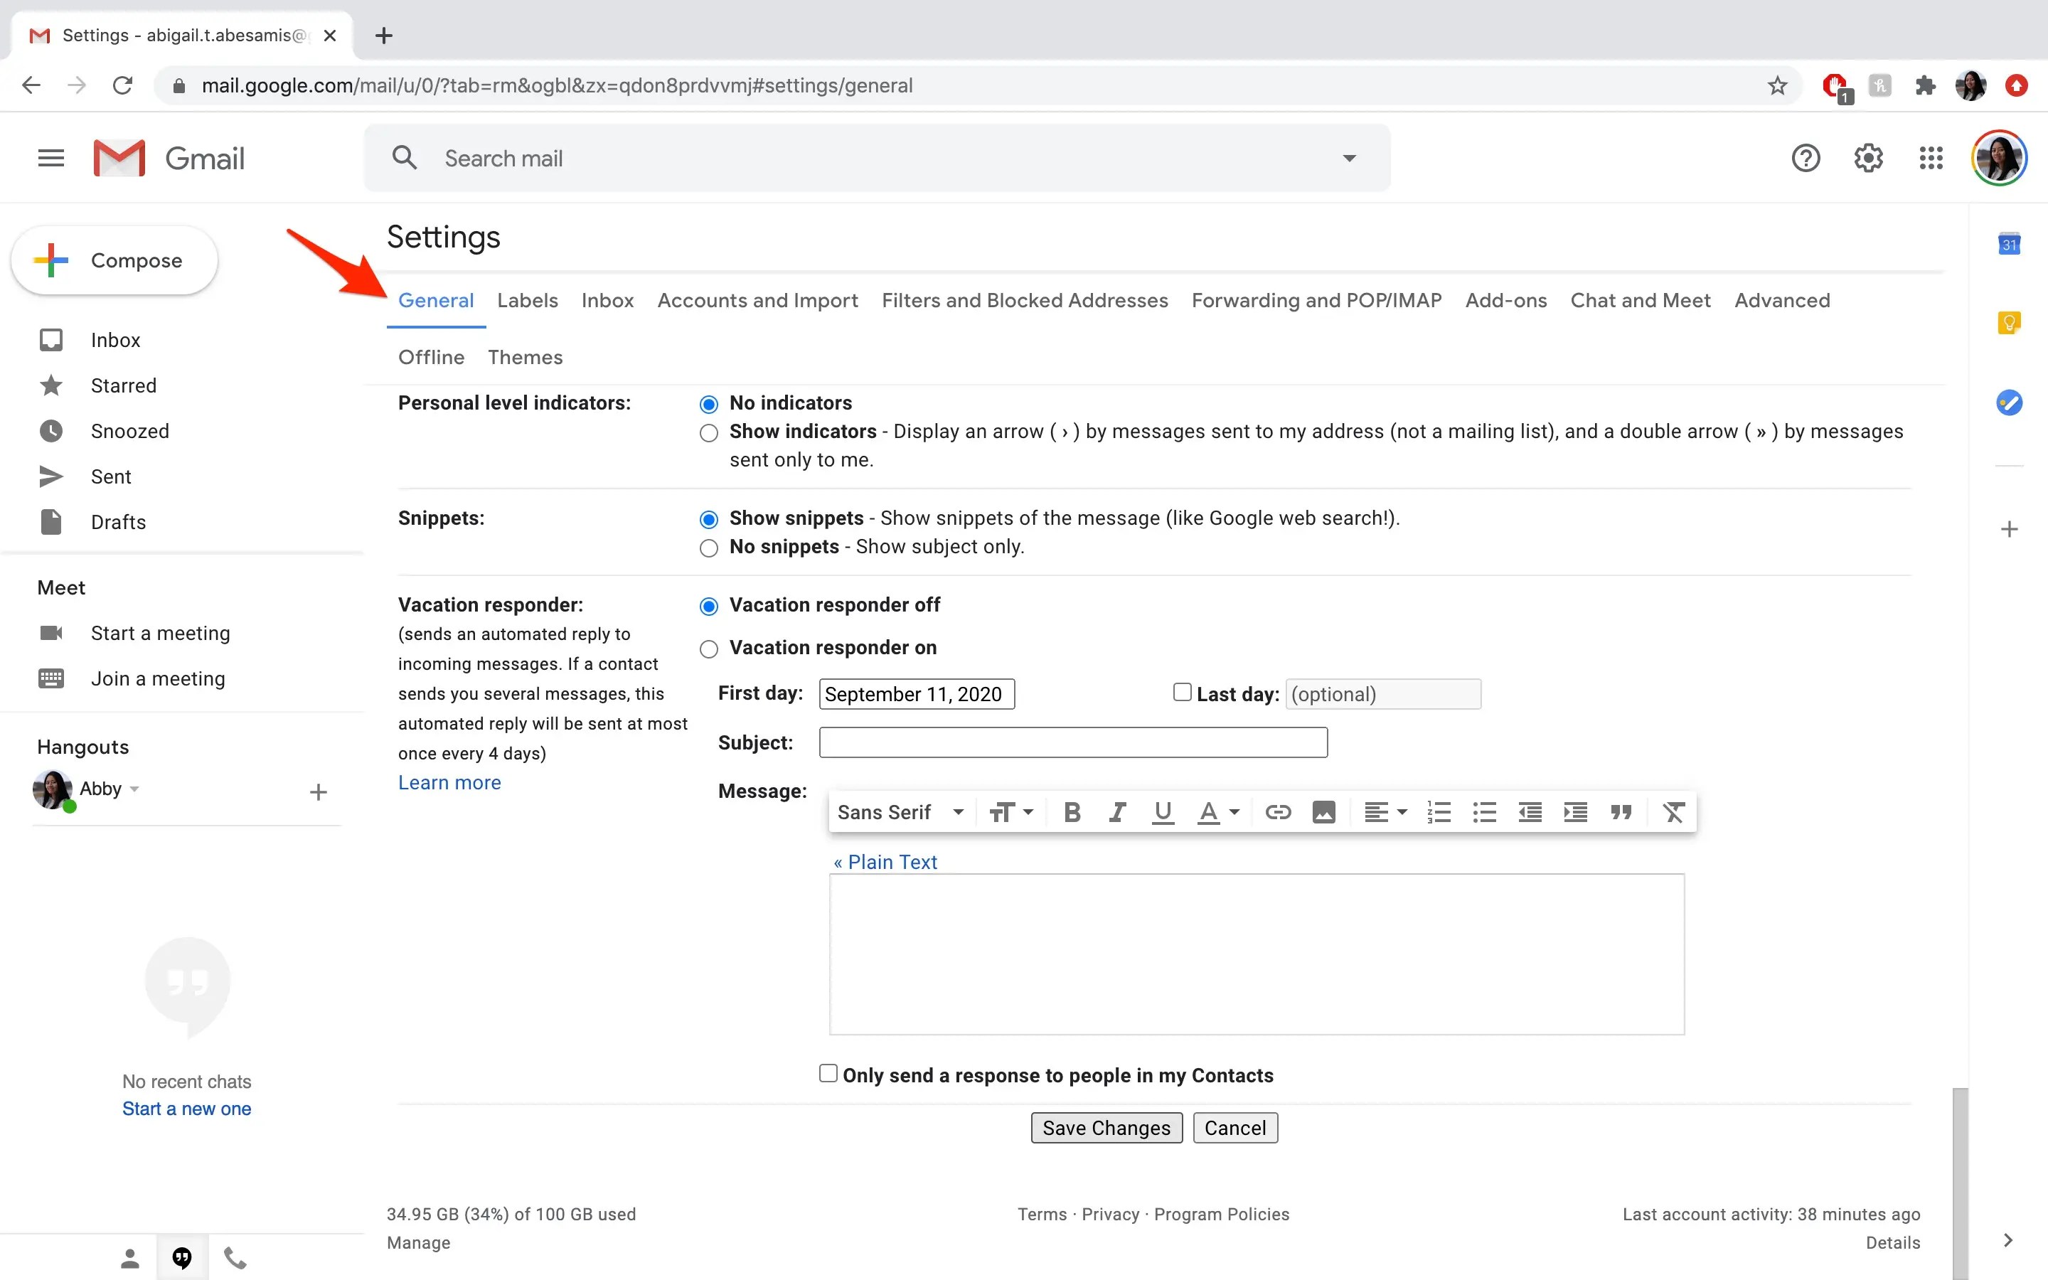Click the Remove formatting icon
Screen dimensions: 2048x1280
tap(1673, 813)
